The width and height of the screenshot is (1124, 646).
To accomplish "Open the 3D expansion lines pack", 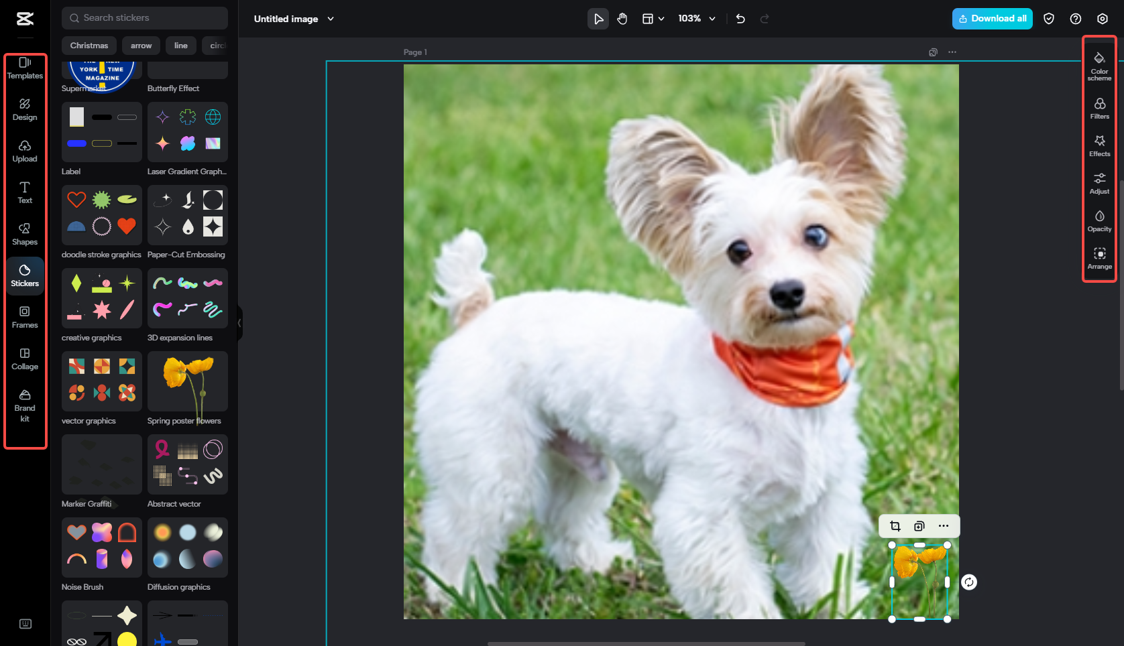I will [188, 298].
